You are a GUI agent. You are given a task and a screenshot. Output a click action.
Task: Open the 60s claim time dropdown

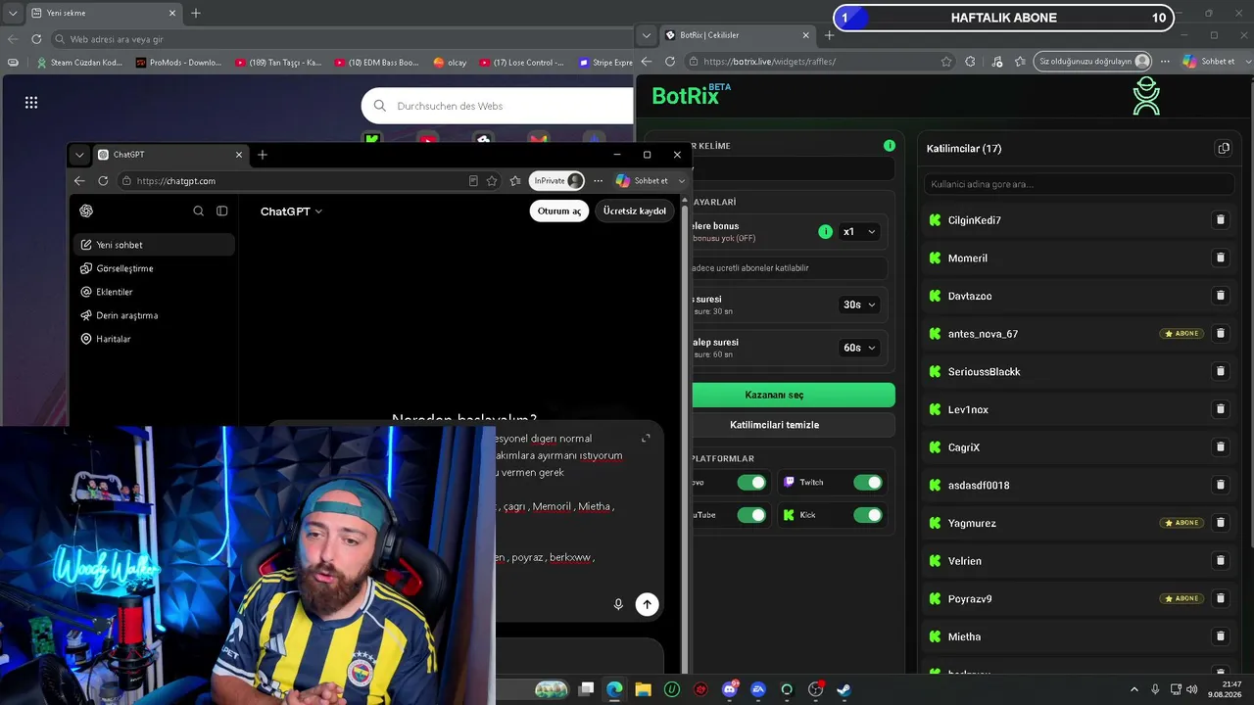pyautogui.click(x=859, y=348)
